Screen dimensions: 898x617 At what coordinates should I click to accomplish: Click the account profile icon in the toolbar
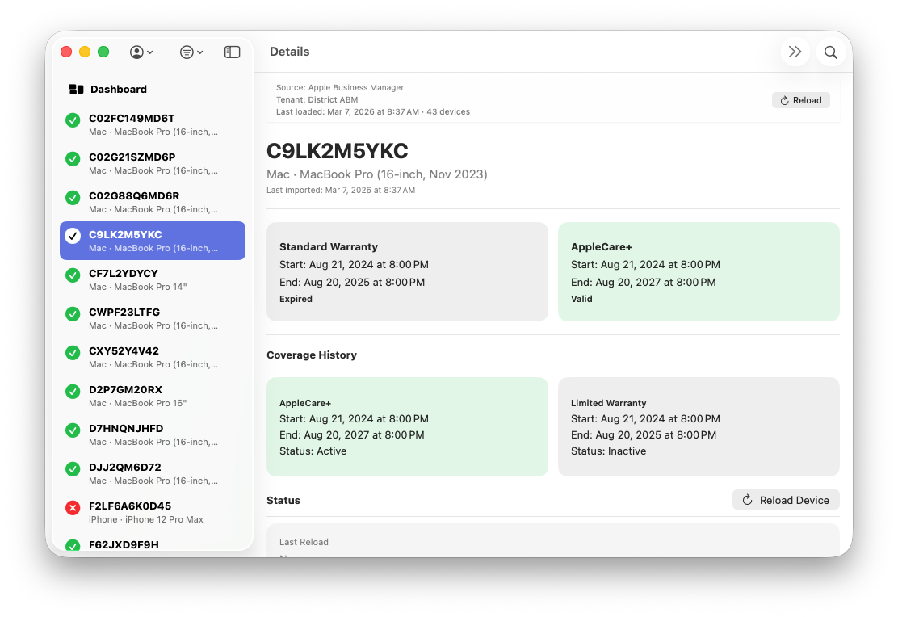pyautogui.click(x=136, y=51)
